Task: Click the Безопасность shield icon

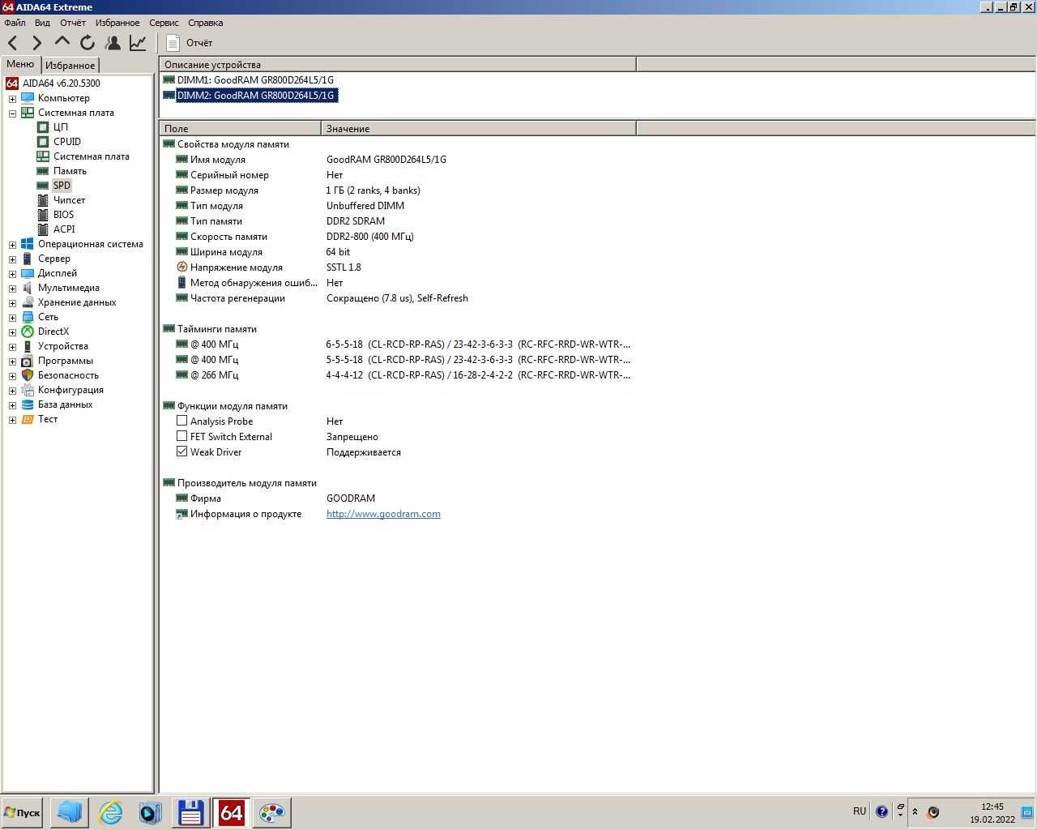Action: pyautogui.click(x=28, y=375)
